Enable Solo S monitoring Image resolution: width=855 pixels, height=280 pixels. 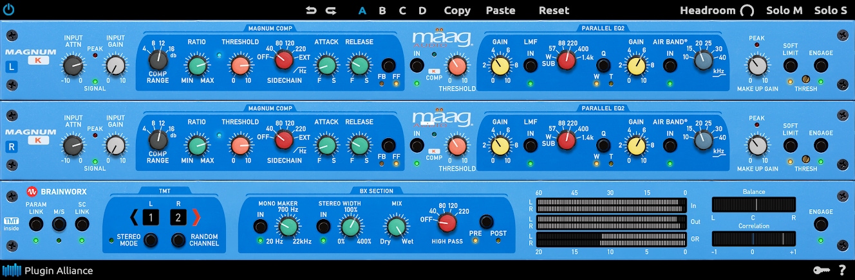coord(831,10)
